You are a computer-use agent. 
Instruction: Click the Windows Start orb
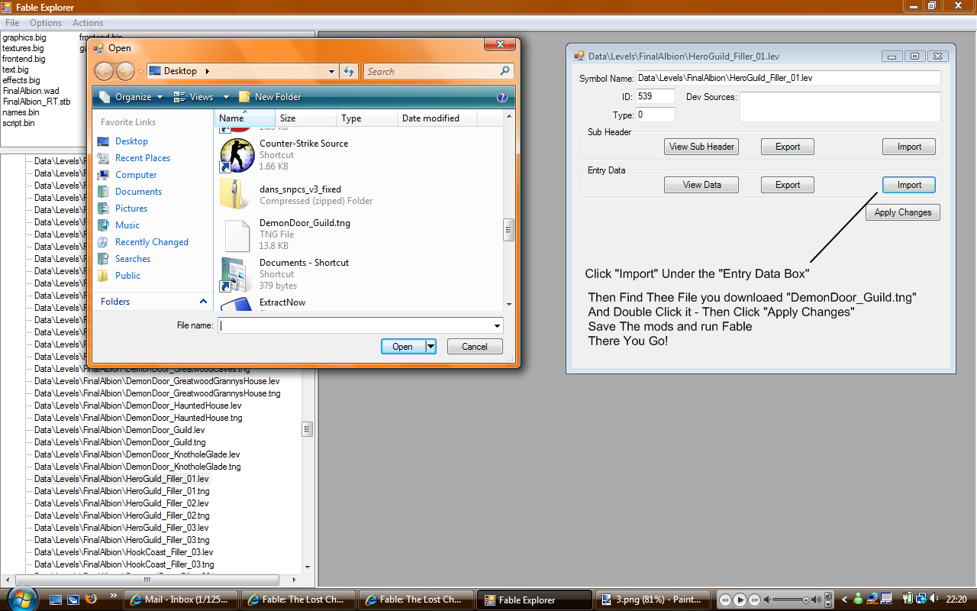(x=21, y=598)
